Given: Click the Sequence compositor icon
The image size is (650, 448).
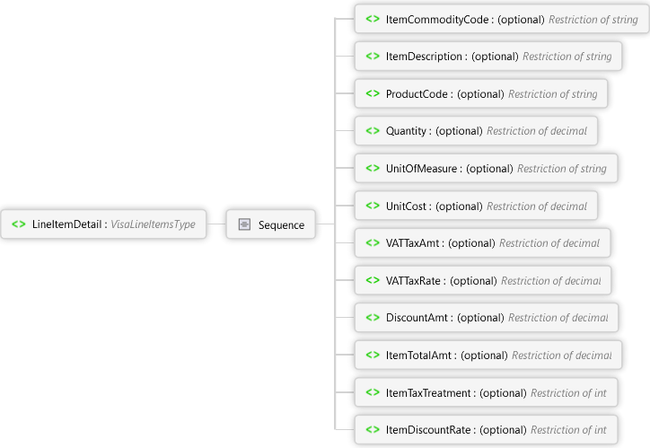Looking at the screenshot, I should click(244, 224).
